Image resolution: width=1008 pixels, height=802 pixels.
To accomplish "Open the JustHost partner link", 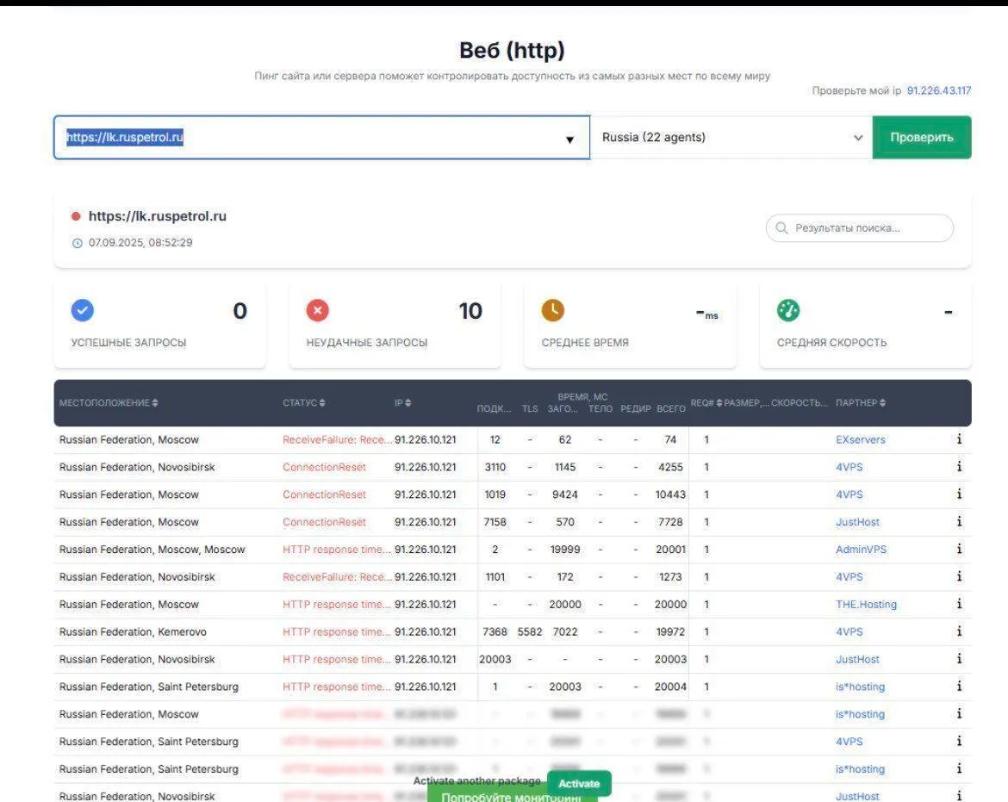I will (857, 522).
